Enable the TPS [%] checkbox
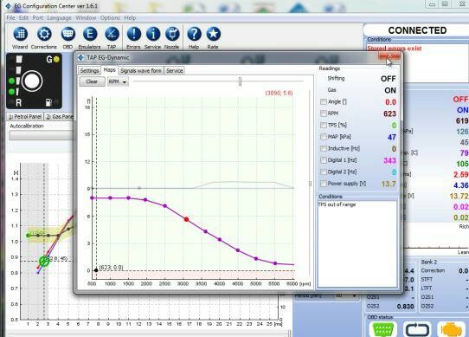The height and width of the screenshot is (337, 469). coord(324,126)
